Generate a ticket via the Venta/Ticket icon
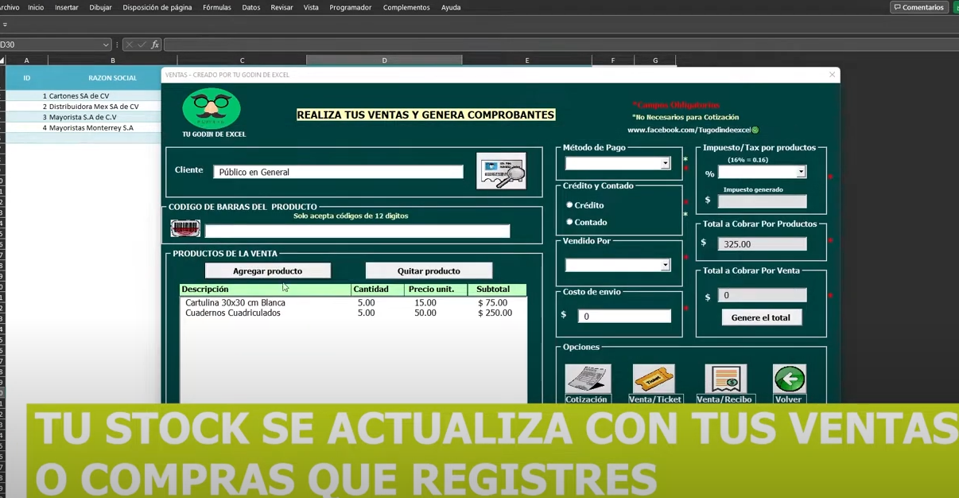 coord(654,380)
